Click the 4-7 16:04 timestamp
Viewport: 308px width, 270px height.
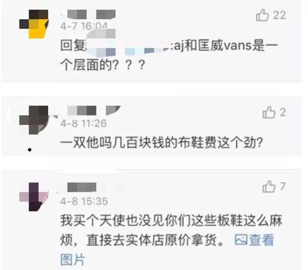(84, 26)
